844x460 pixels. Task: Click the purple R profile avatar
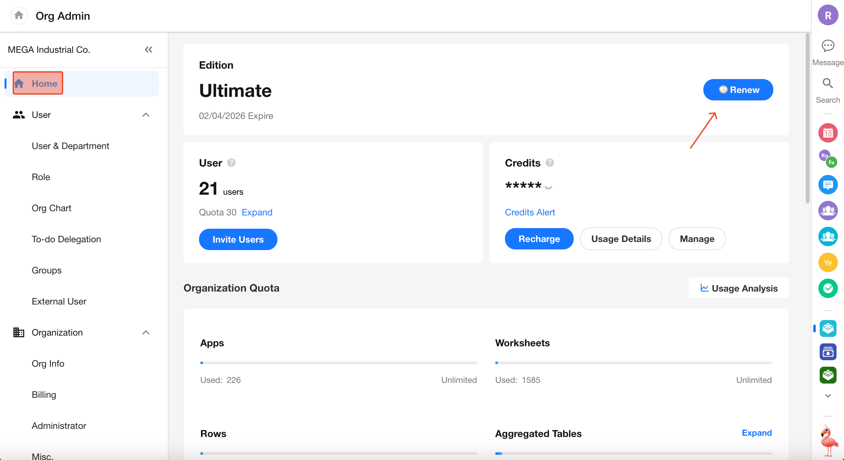click(x=827, y=16)
